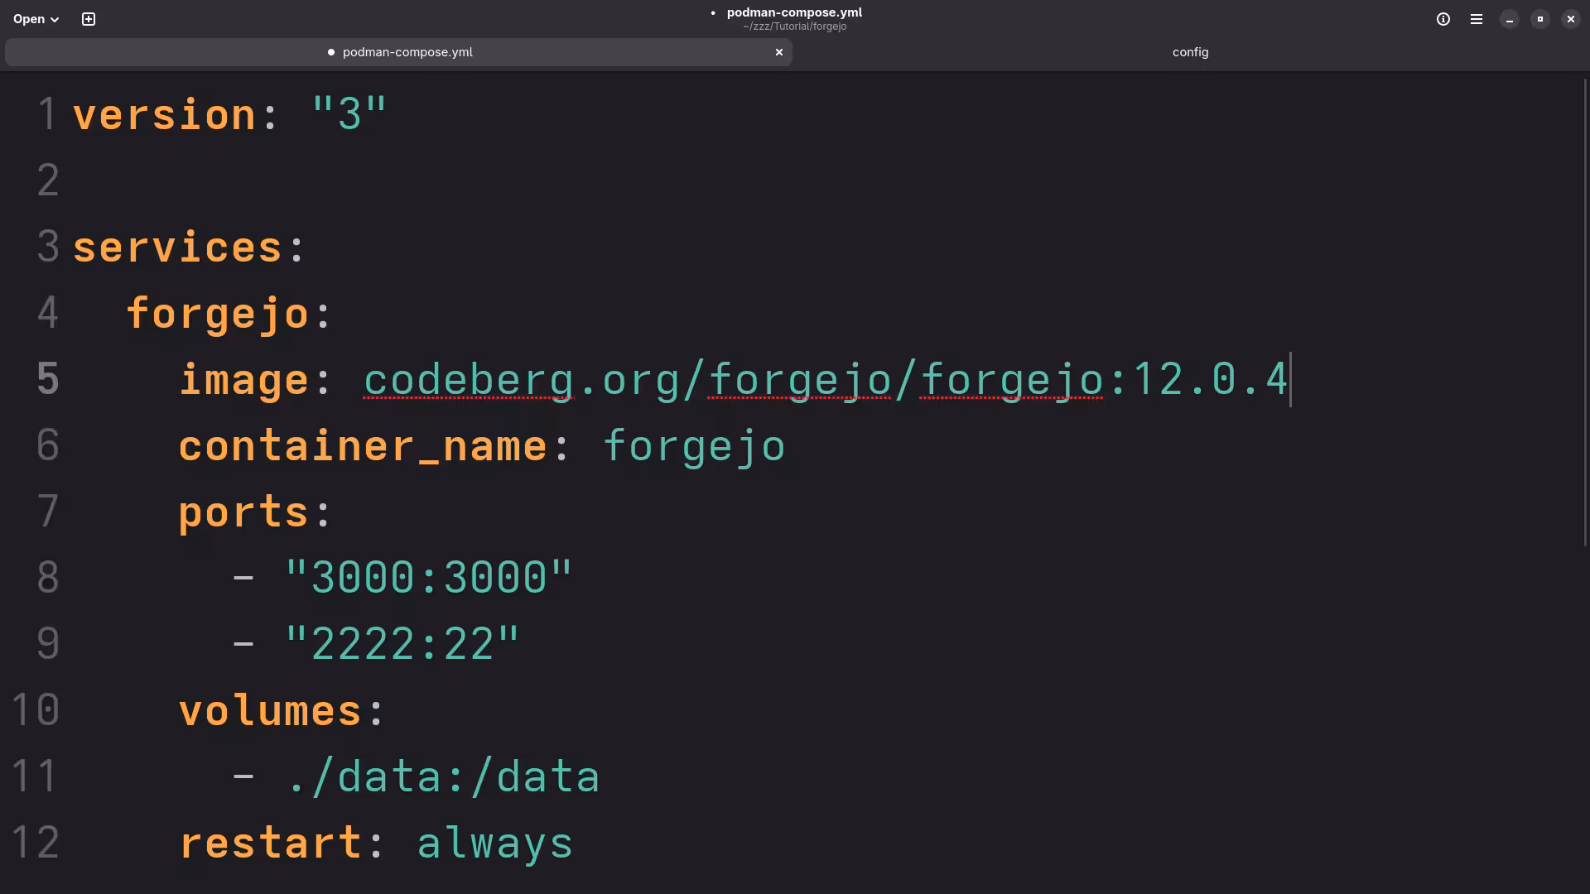Click line number 5 in the gutter
Image resolution: width=1590 pixels, height=894 pixels.
tap(48, 379)
